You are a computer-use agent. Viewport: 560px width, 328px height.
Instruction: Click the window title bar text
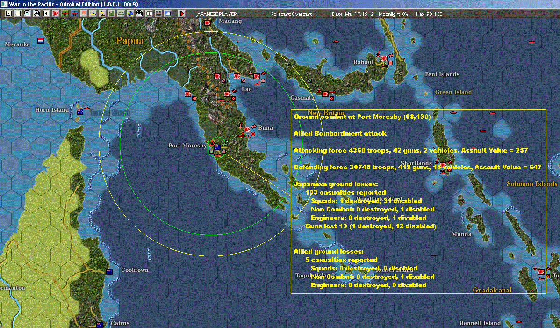click(x=73, y=4)
